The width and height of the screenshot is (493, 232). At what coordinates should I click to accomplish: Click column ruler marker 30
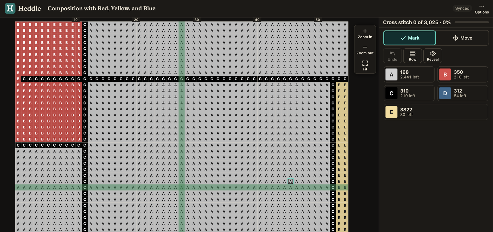coord(197,20)
